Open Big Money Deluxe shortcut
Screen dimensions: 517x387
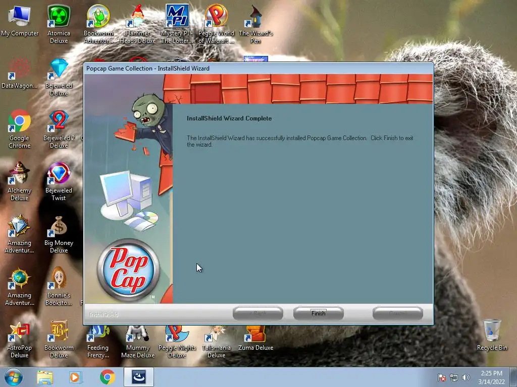pos(59,234)
